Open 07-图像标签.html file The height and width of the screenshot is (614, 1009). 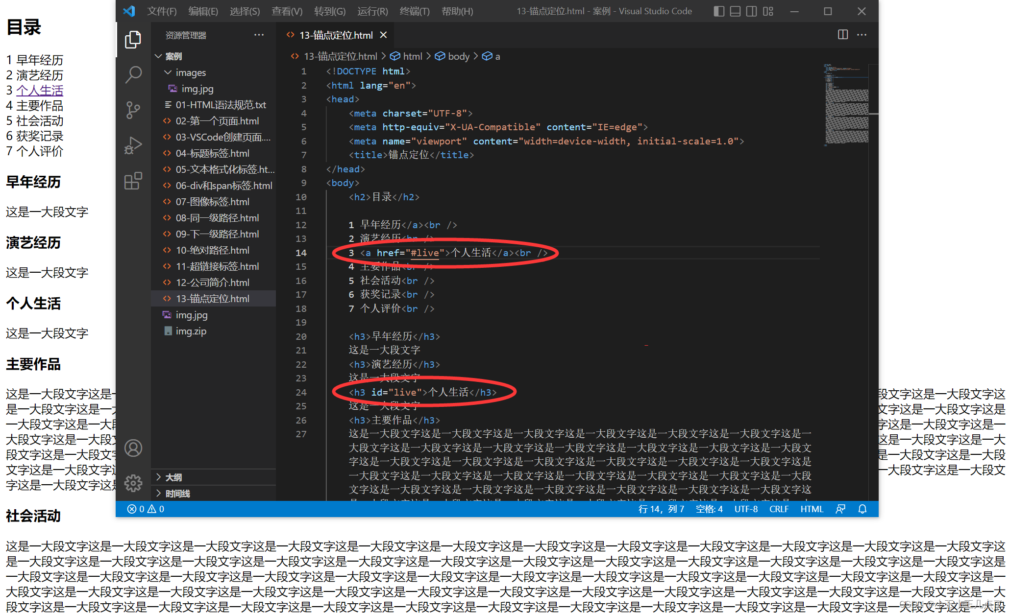tap(213, 202)
